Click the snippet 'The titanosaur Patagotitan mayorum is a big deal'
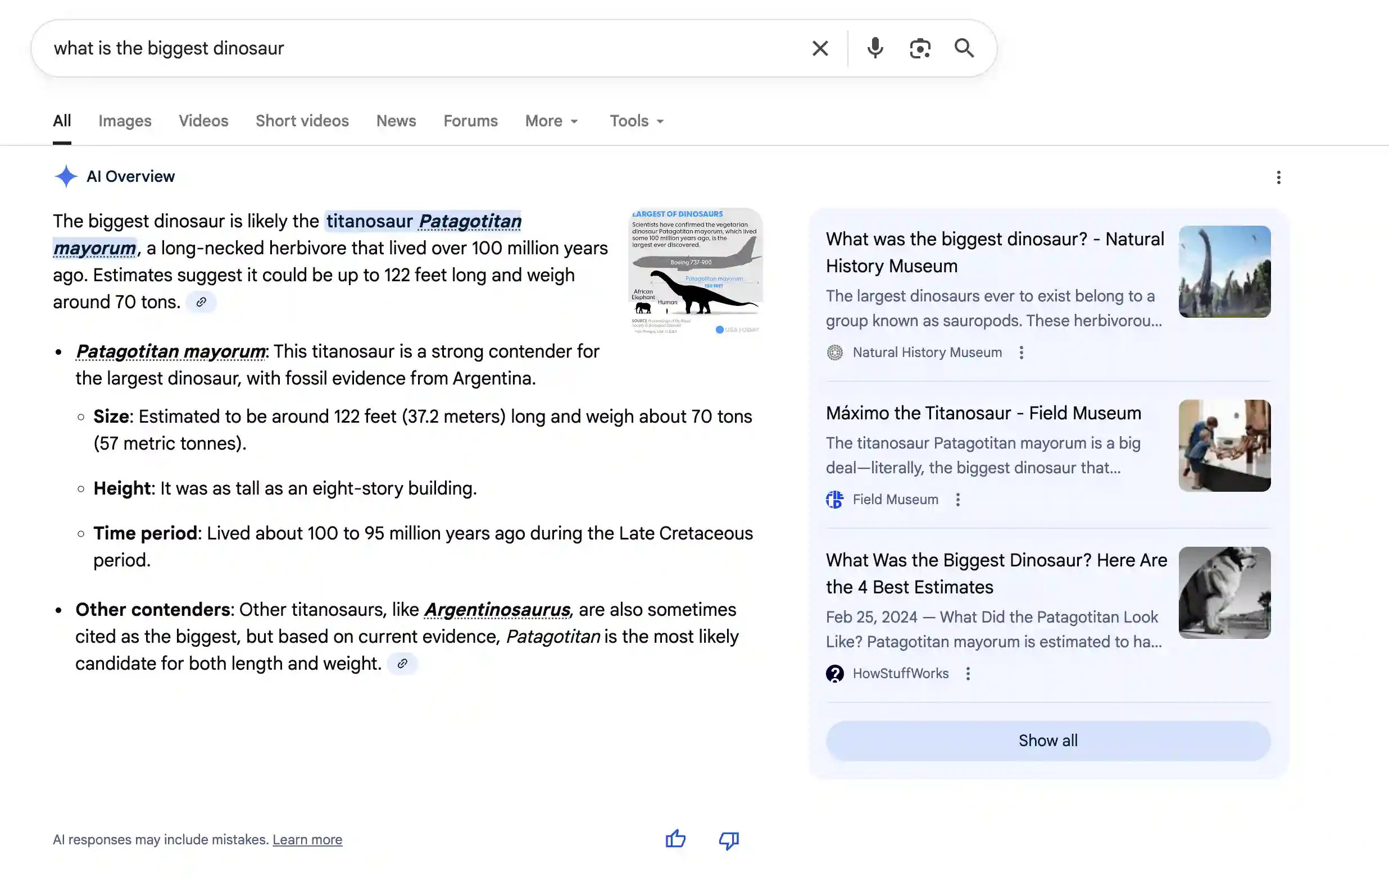 click(983, 455)
